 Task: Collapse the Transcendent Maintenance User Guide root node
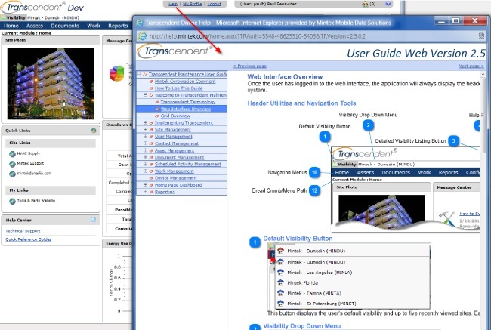139,74
